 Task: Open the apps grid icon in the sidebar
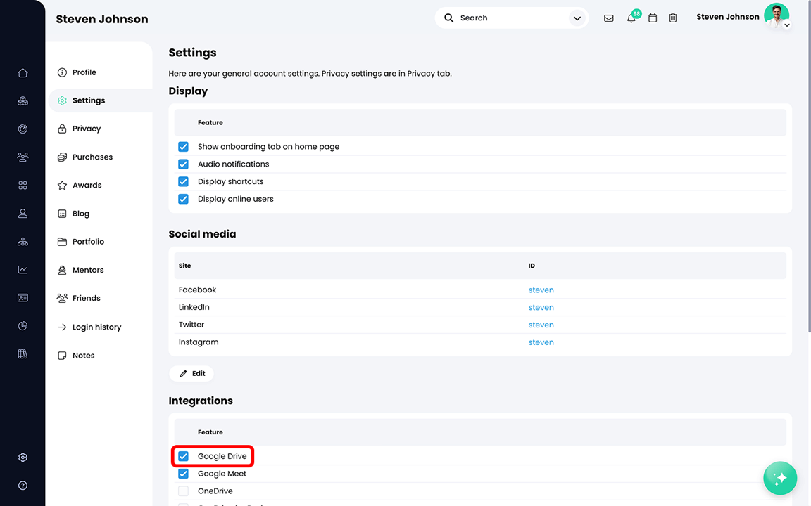click(23, 185)
